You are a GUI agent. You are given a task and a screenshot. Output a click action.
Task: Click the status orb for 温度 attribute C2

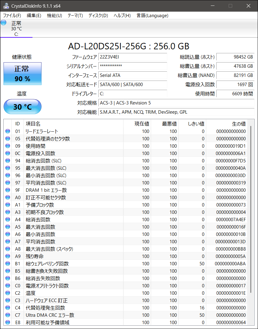click(x=8, y=293)
